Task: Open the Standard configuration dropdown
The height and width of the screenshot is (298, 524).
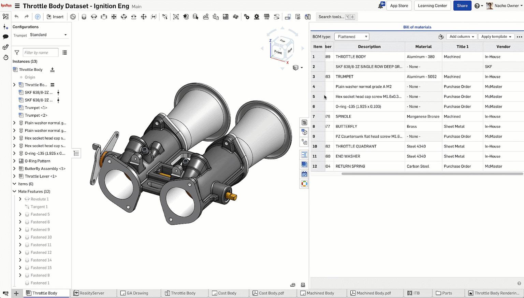Action: pyautogui.click(x=48, y=34)
